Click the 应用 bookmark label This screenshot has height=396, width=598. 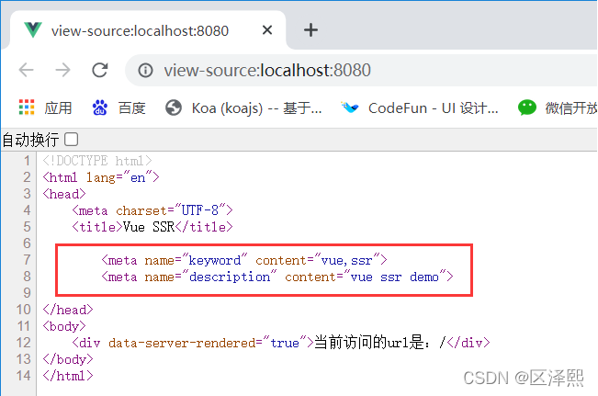click(x=58, y=108)
